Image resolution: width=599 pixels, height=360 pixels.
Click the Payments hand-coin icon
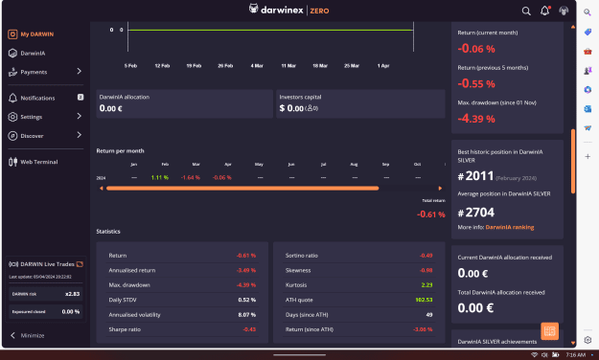coord(12,72)
